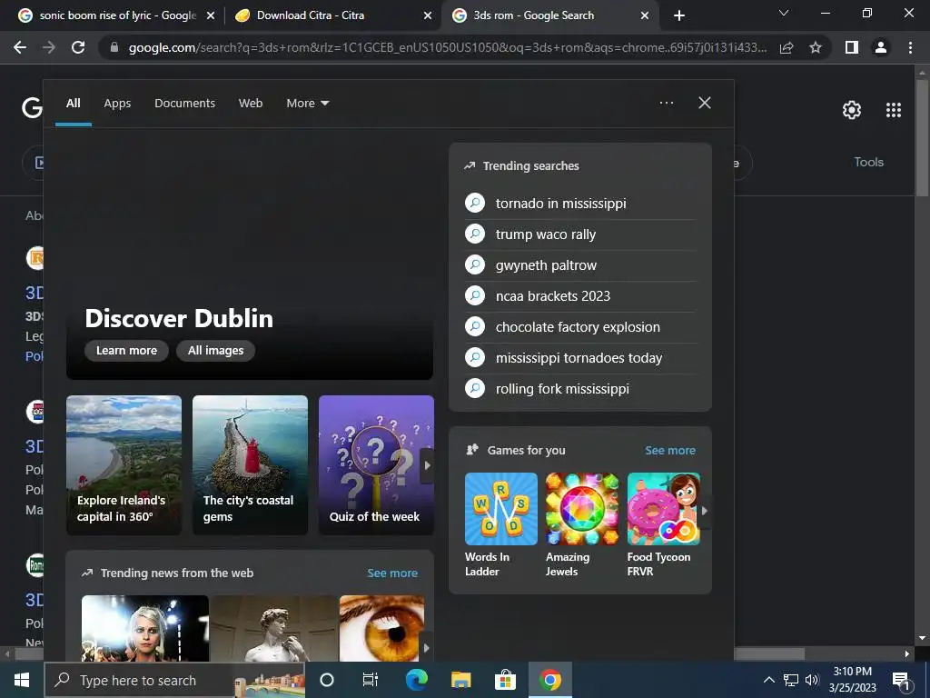The height and width of the screenshot is (698, 930).
Task: Launch Microsoft Edge from taskbar
Action: click(416, 680)
